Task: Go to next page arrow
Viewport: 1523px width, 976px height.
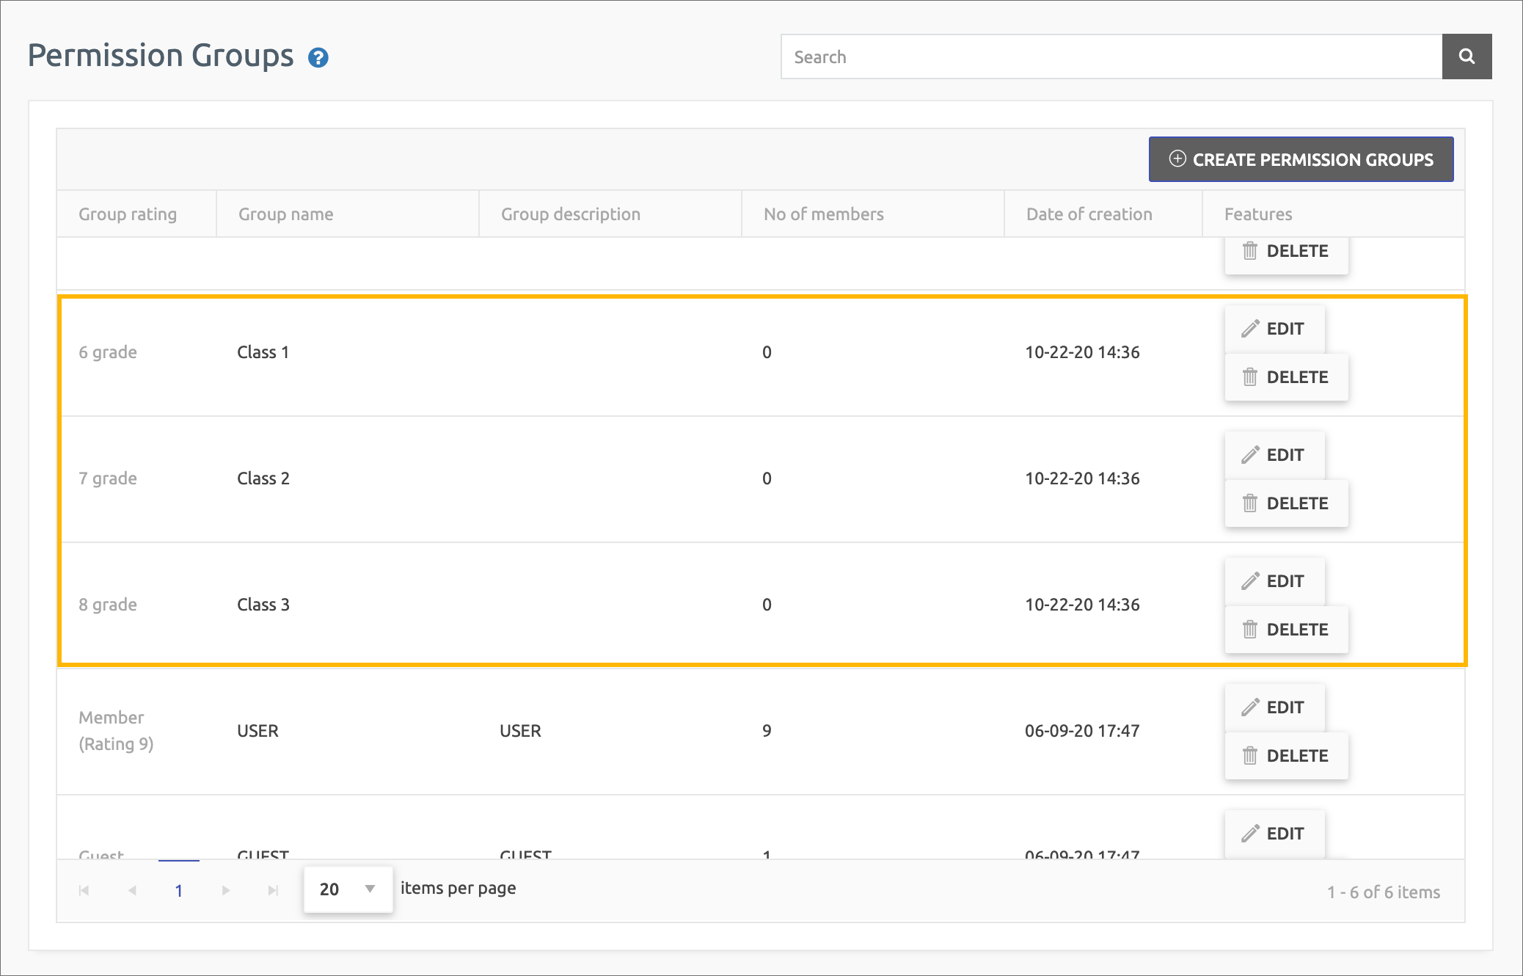Action: (226, 890)
